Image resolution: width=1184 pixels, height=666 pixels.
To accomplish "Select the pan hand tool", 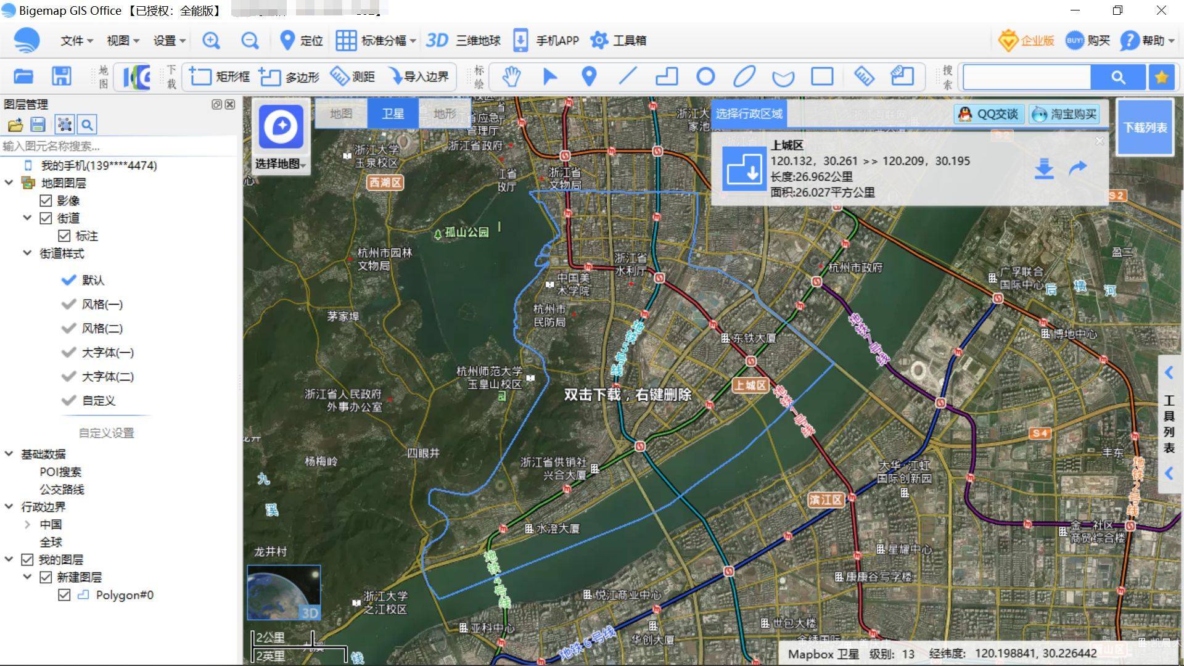I will pyautogui.click(x=511, y=76).
